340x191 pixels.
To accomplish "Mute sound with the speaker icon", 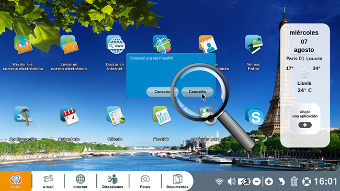I will tap(232, 182).
